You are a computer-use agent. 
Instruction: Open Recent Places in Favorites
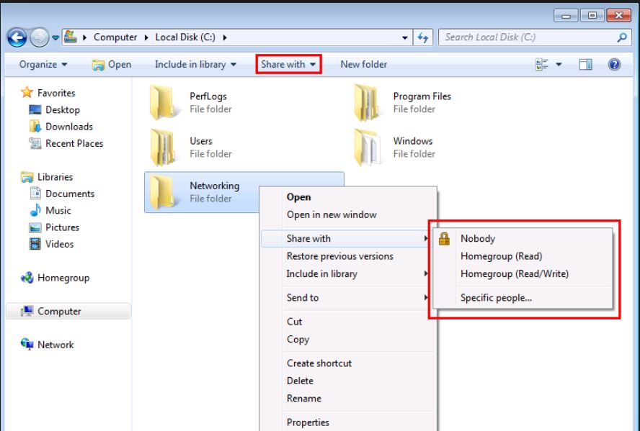[x=66, y=143]
